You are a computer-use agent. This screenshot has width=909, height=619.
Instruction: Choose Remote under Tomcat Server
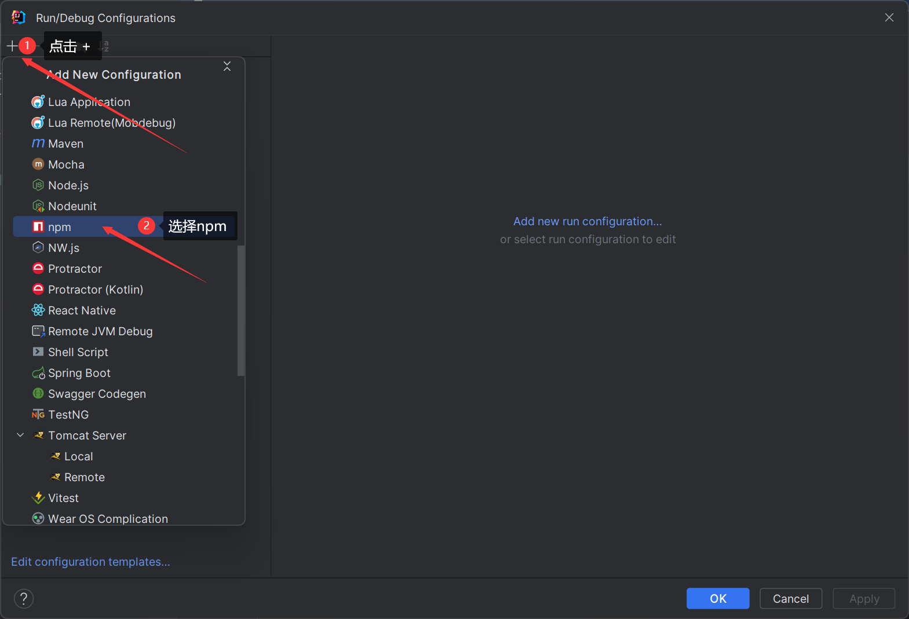coord(84,477)
